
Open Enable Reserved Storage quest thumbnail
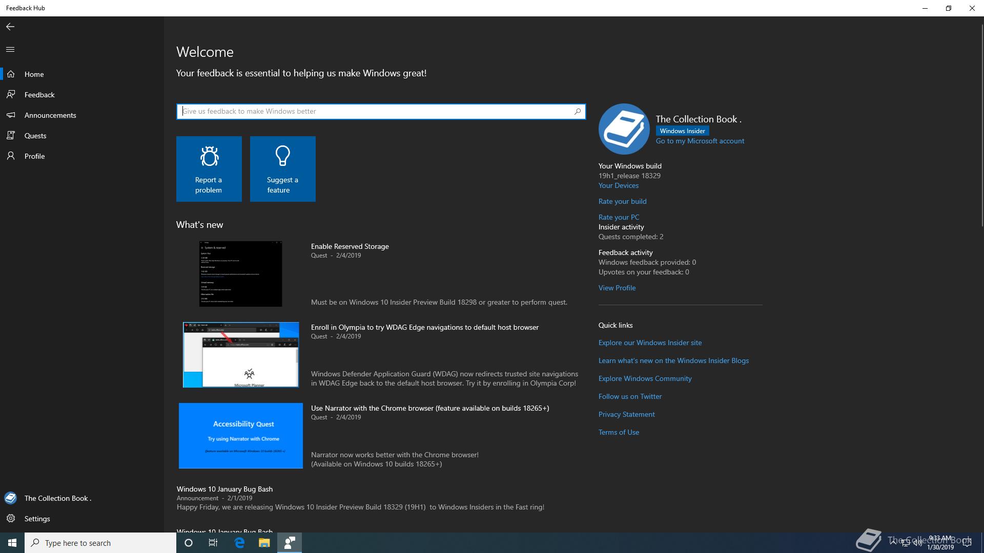(240, 274)
